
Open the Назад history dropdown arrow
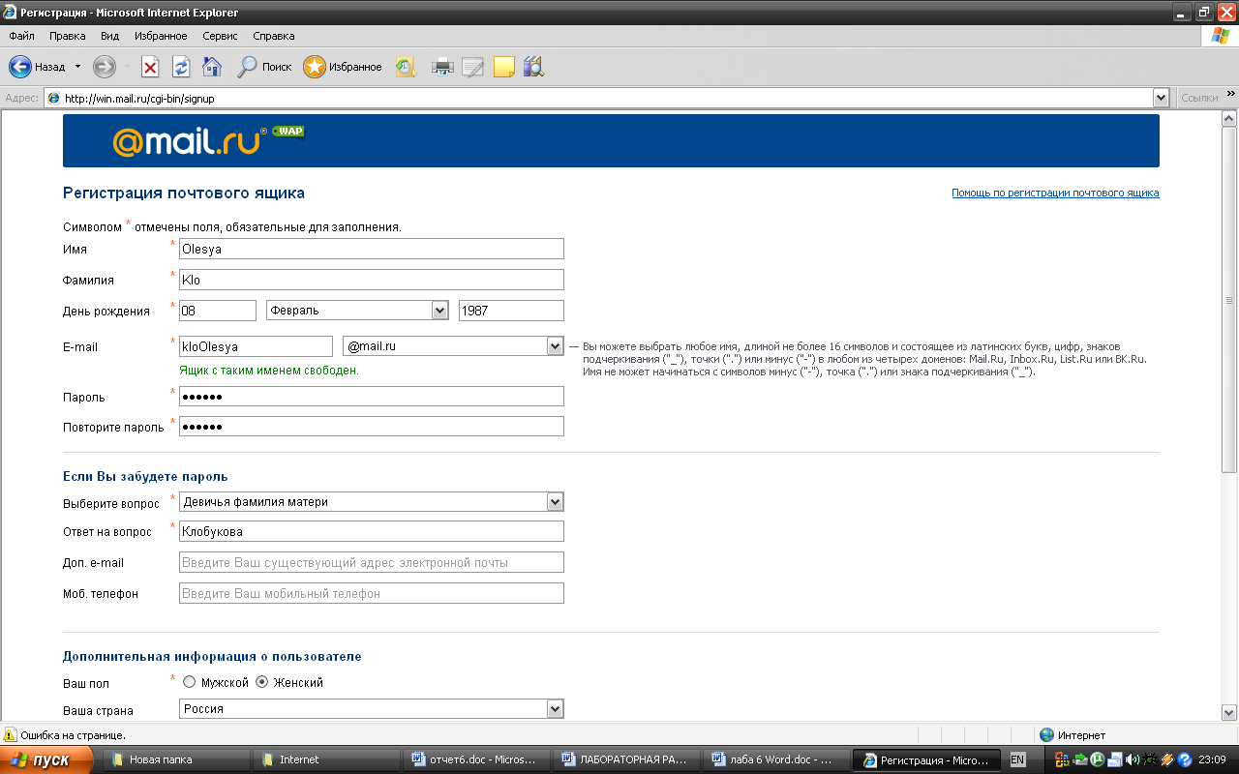(x=77, y=67)
